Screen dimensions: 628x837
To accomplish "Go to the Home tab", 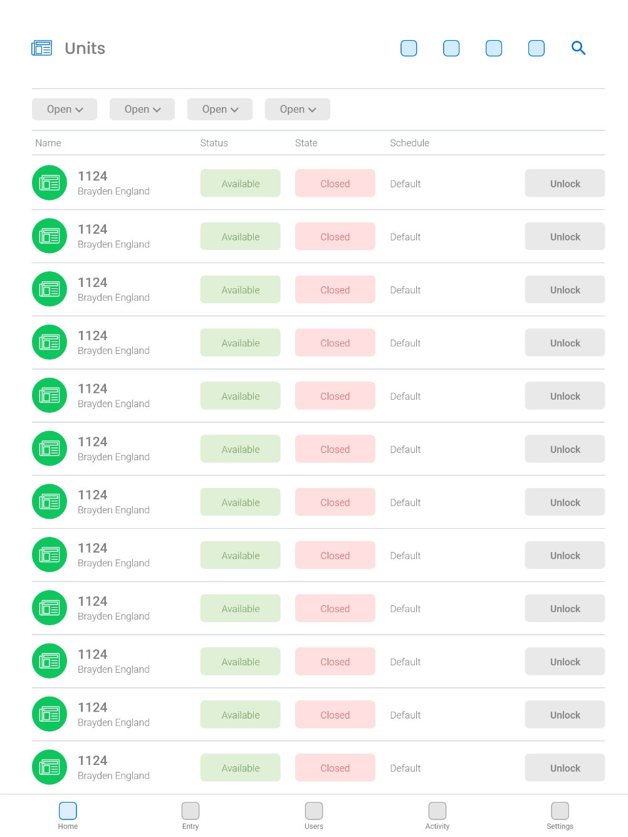I will 68,816.
